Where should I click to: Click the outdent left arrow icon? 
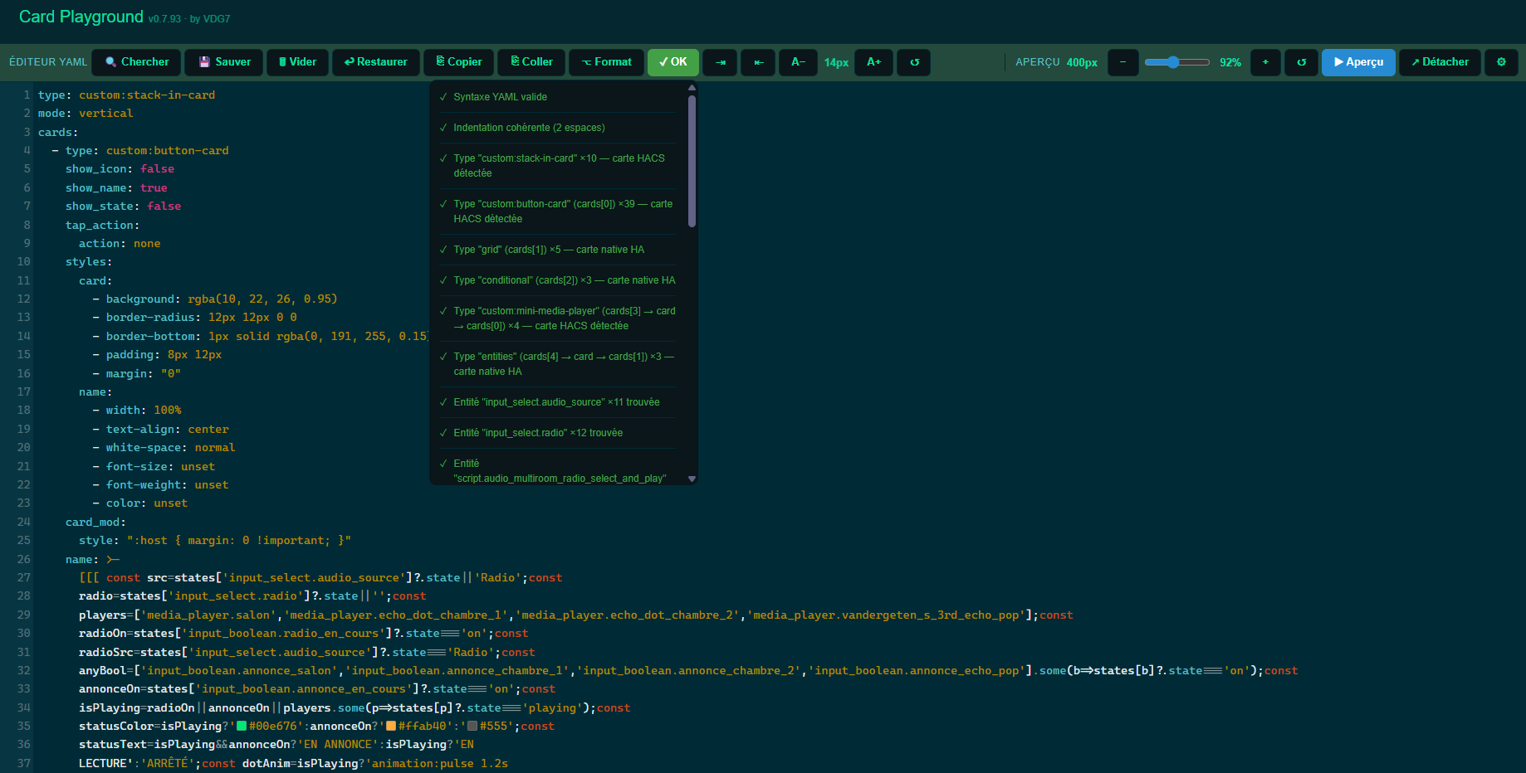758,62
